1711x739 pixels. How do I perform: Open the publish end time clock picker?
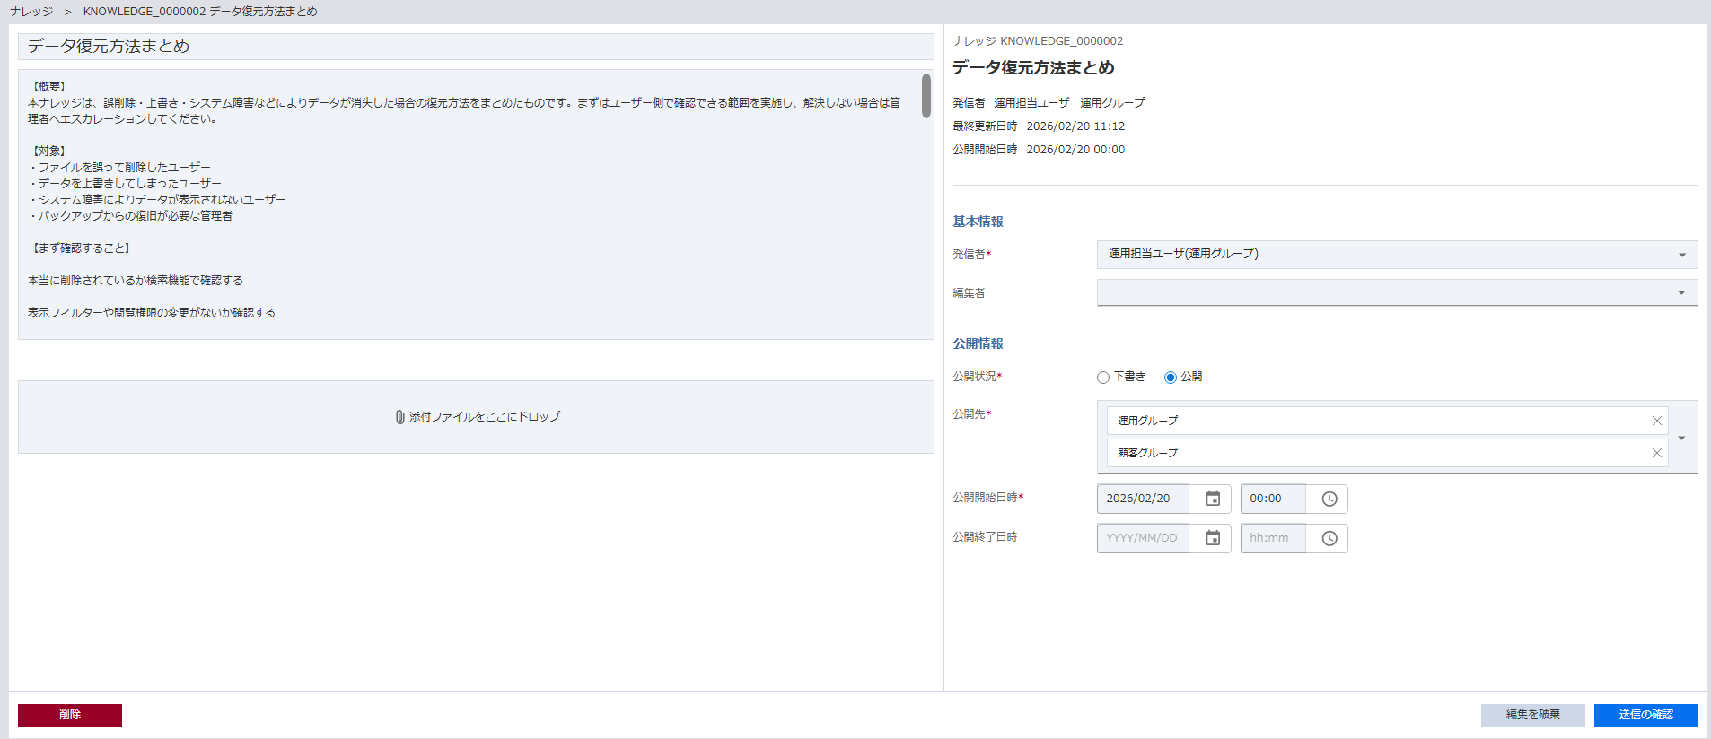coord(1329,538)
